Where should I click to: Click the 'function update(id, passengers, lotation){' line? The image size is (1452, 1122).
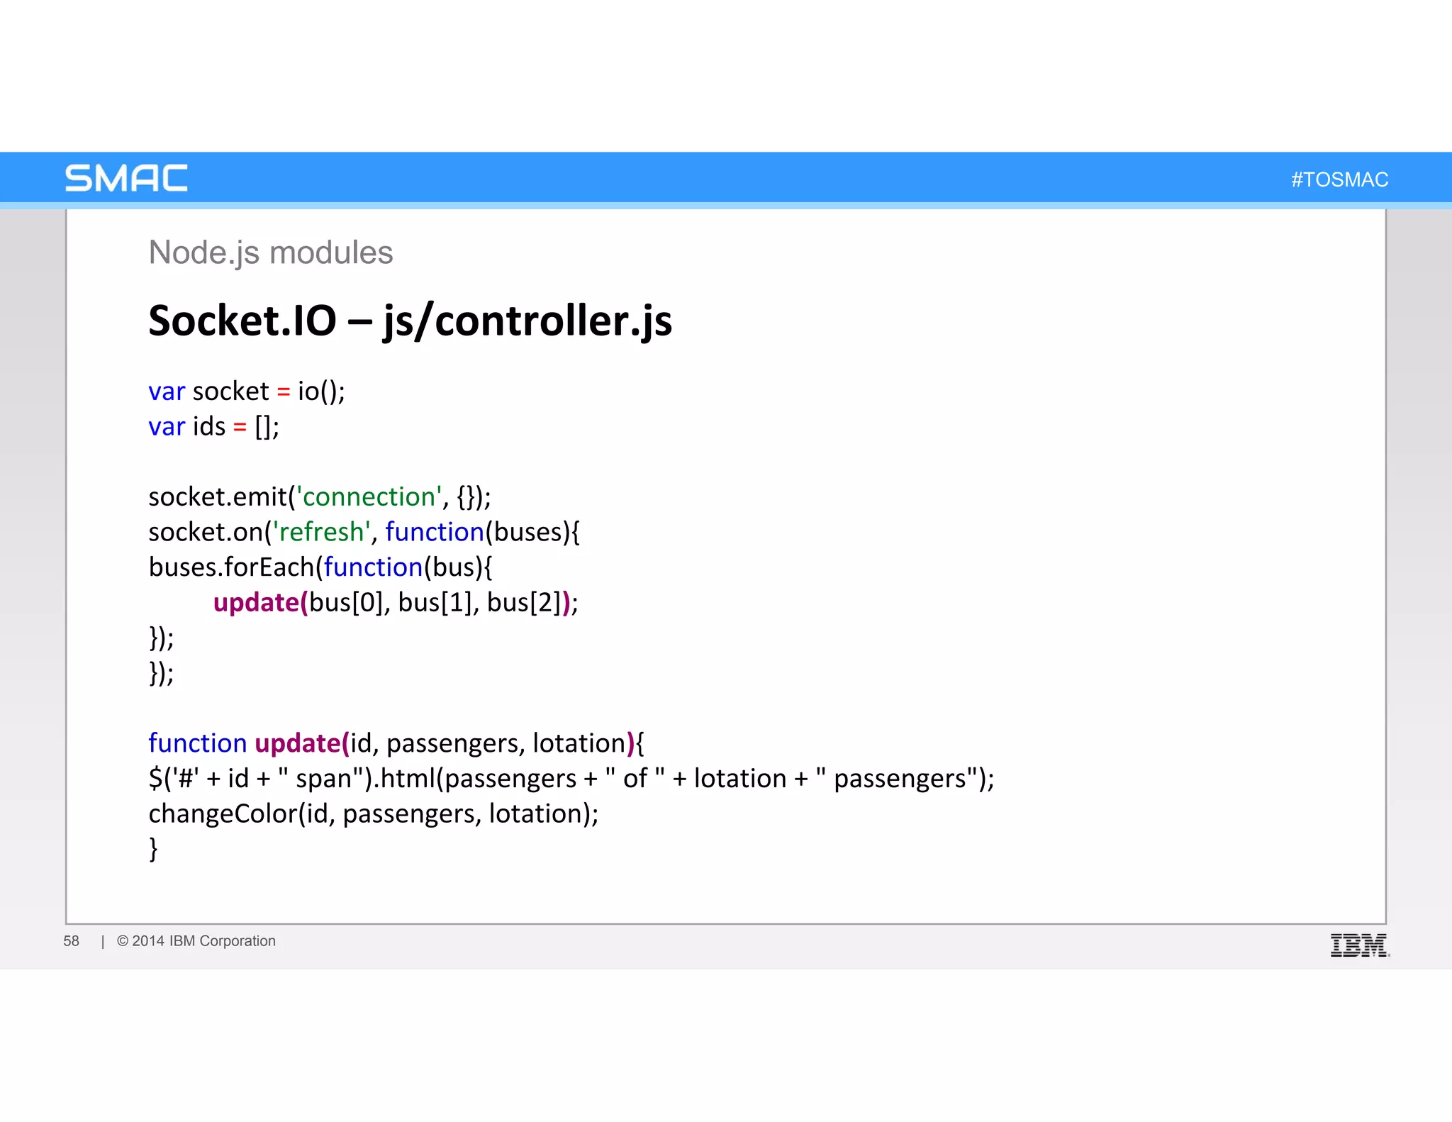coord(396,743)
